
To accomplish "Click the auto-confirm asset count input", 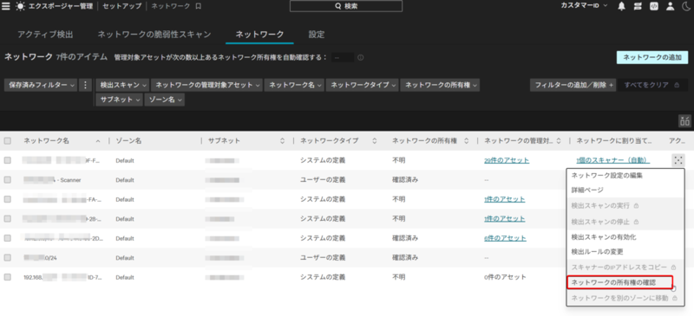I will 343,57.
